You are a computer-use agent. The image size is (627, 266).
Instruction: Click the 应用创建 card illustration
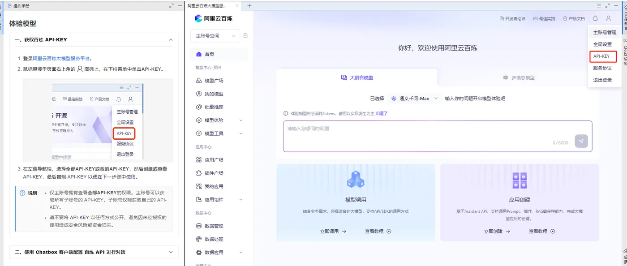[x=520, y=180]
